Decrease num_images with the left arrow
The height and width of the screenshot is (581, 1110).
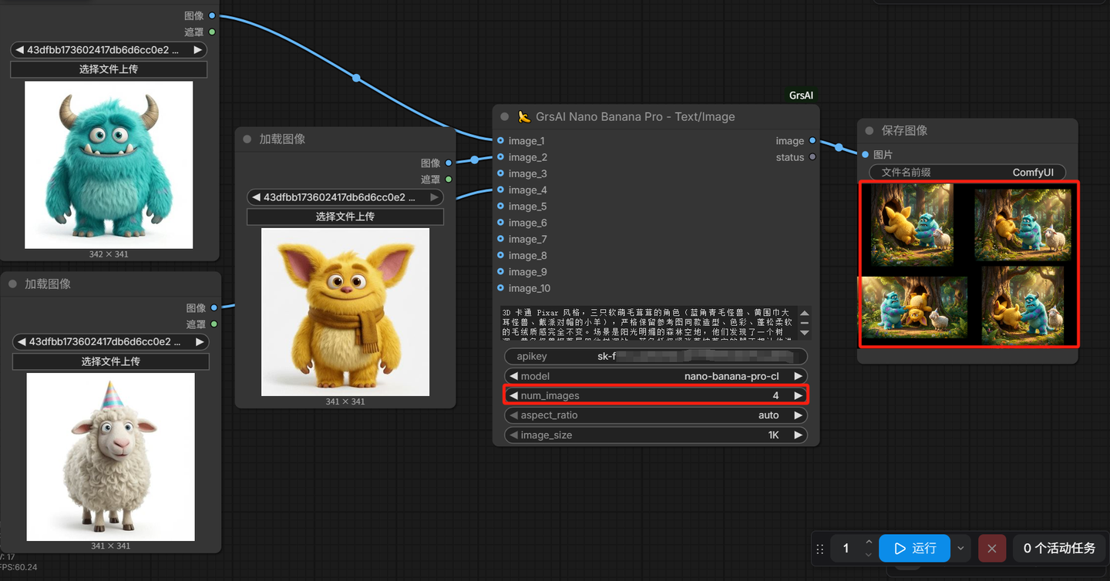click(x=513, y=395)
